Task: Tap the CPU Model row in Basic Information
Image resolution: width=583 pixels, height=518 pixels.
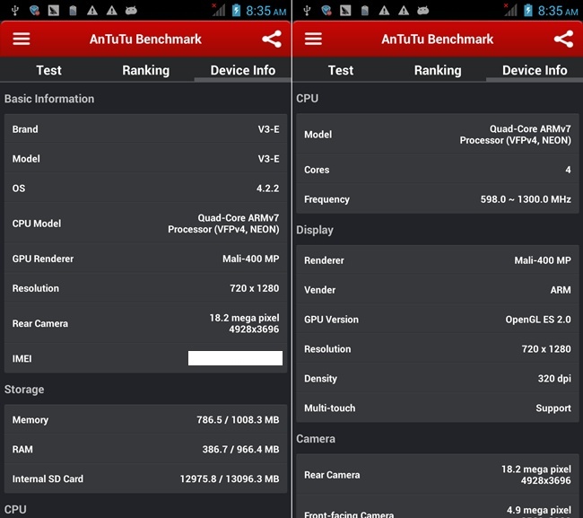Action: (x=145, y=224)
